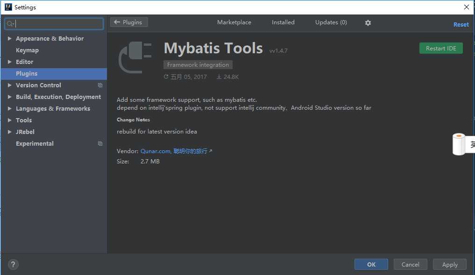
Task: Switch to the Marketplace tab
Action: click(234, 22)
